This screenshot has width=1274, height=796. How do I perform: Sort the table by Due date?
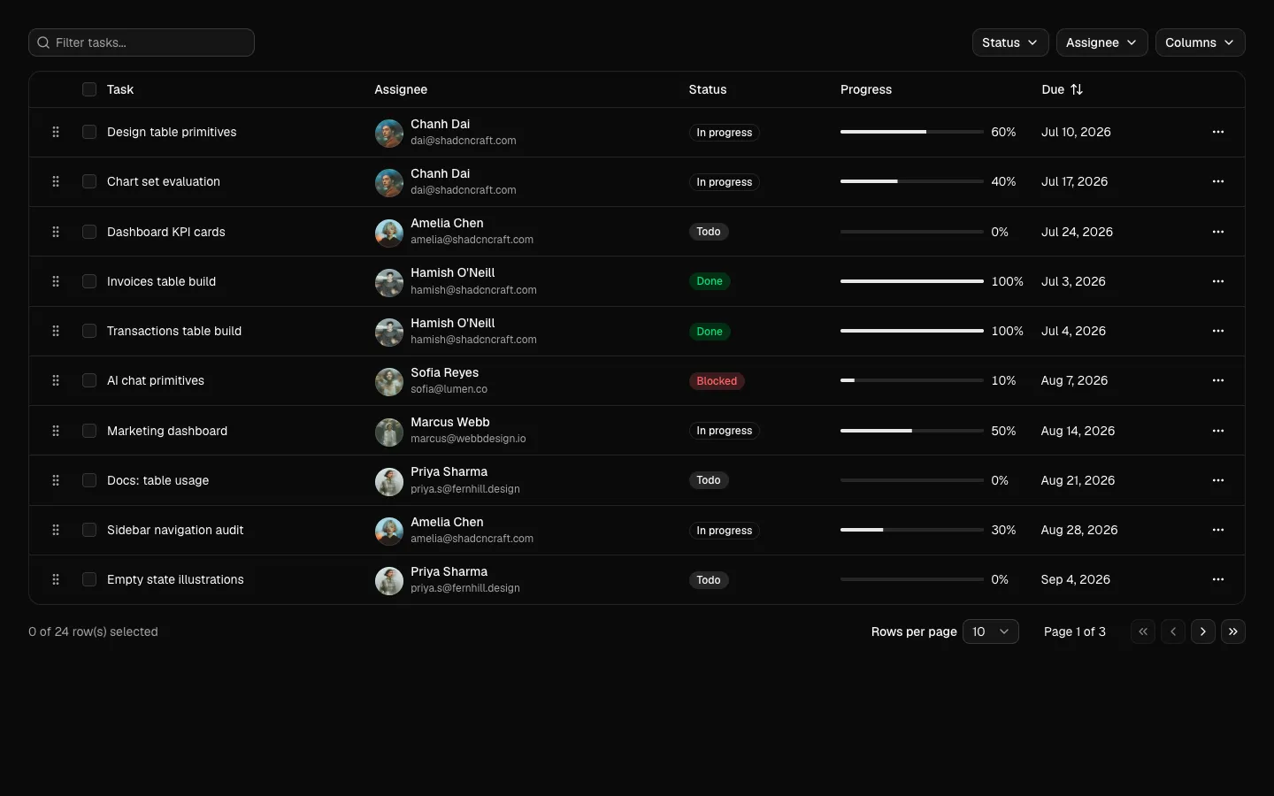click(1063, 89)
